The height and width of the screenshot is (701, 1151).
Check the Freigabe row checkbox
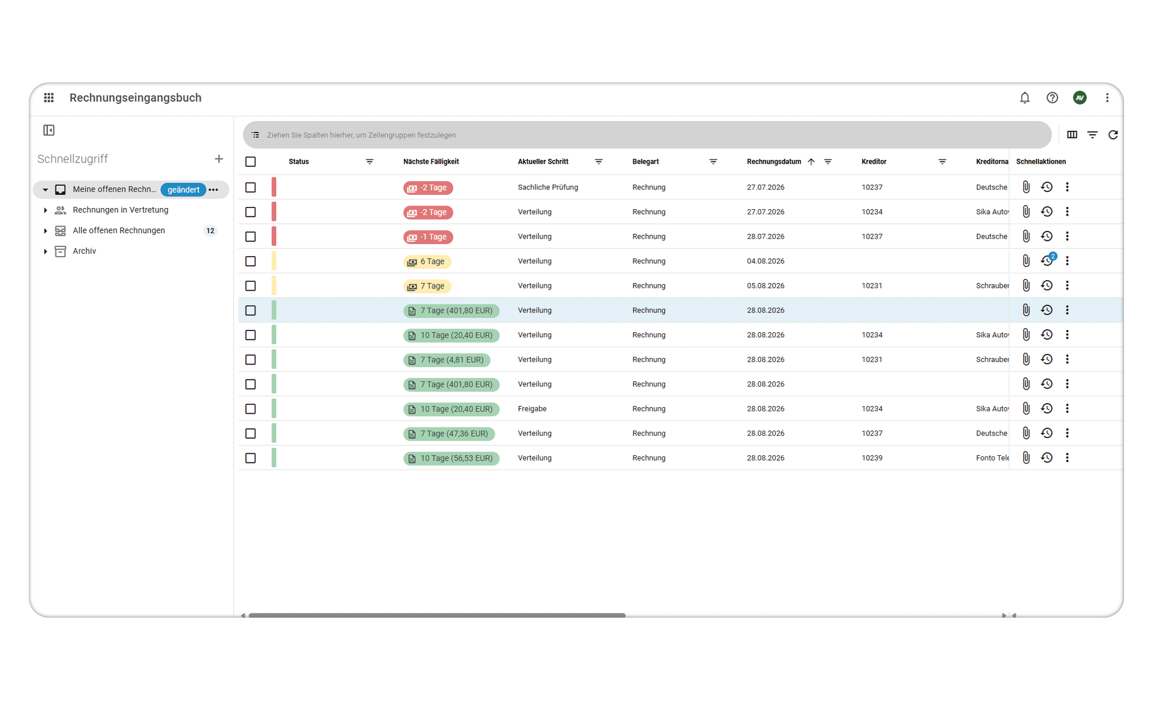250,408
